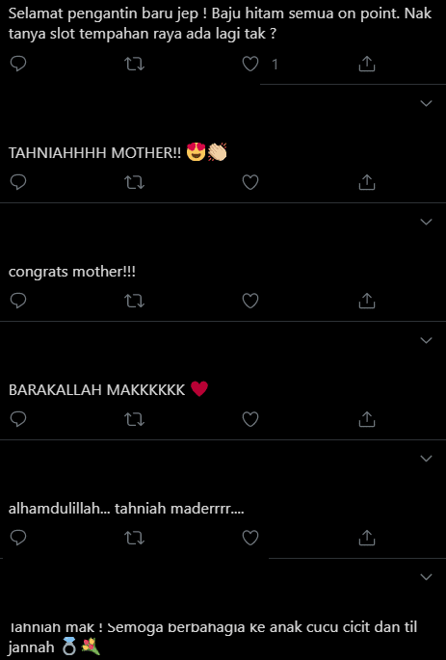Like the 'BARAKALLAH MAKKKKKK' tweet

(x=250, y=419)
